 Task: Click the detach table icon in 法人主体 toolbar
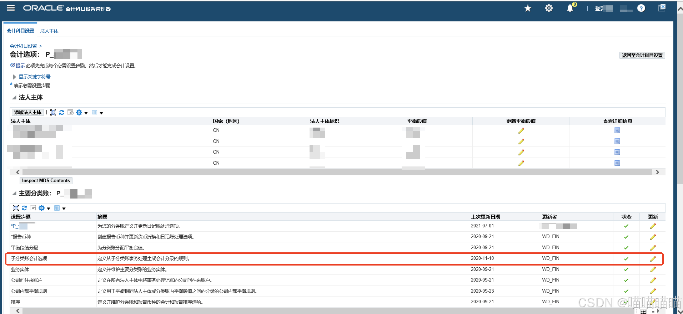coord(53,112)
